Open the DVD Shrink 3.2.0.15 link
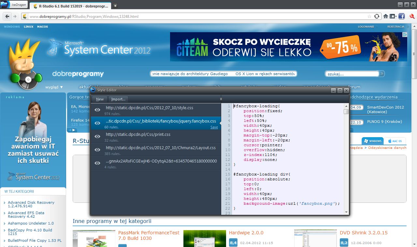The image size is (417, 247). 364,233
